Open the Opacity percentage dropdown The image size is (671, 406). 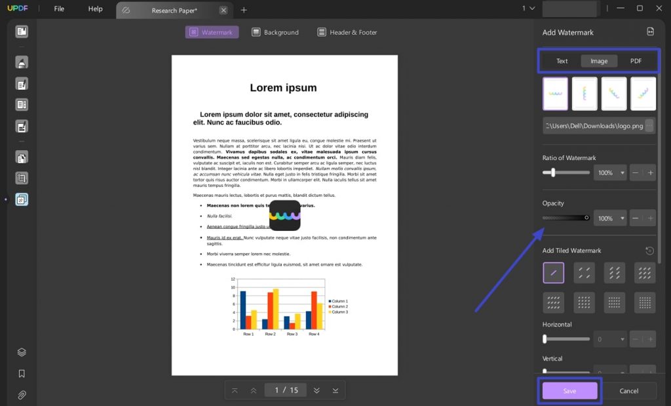pyautogui.click(x=610, y=218)
